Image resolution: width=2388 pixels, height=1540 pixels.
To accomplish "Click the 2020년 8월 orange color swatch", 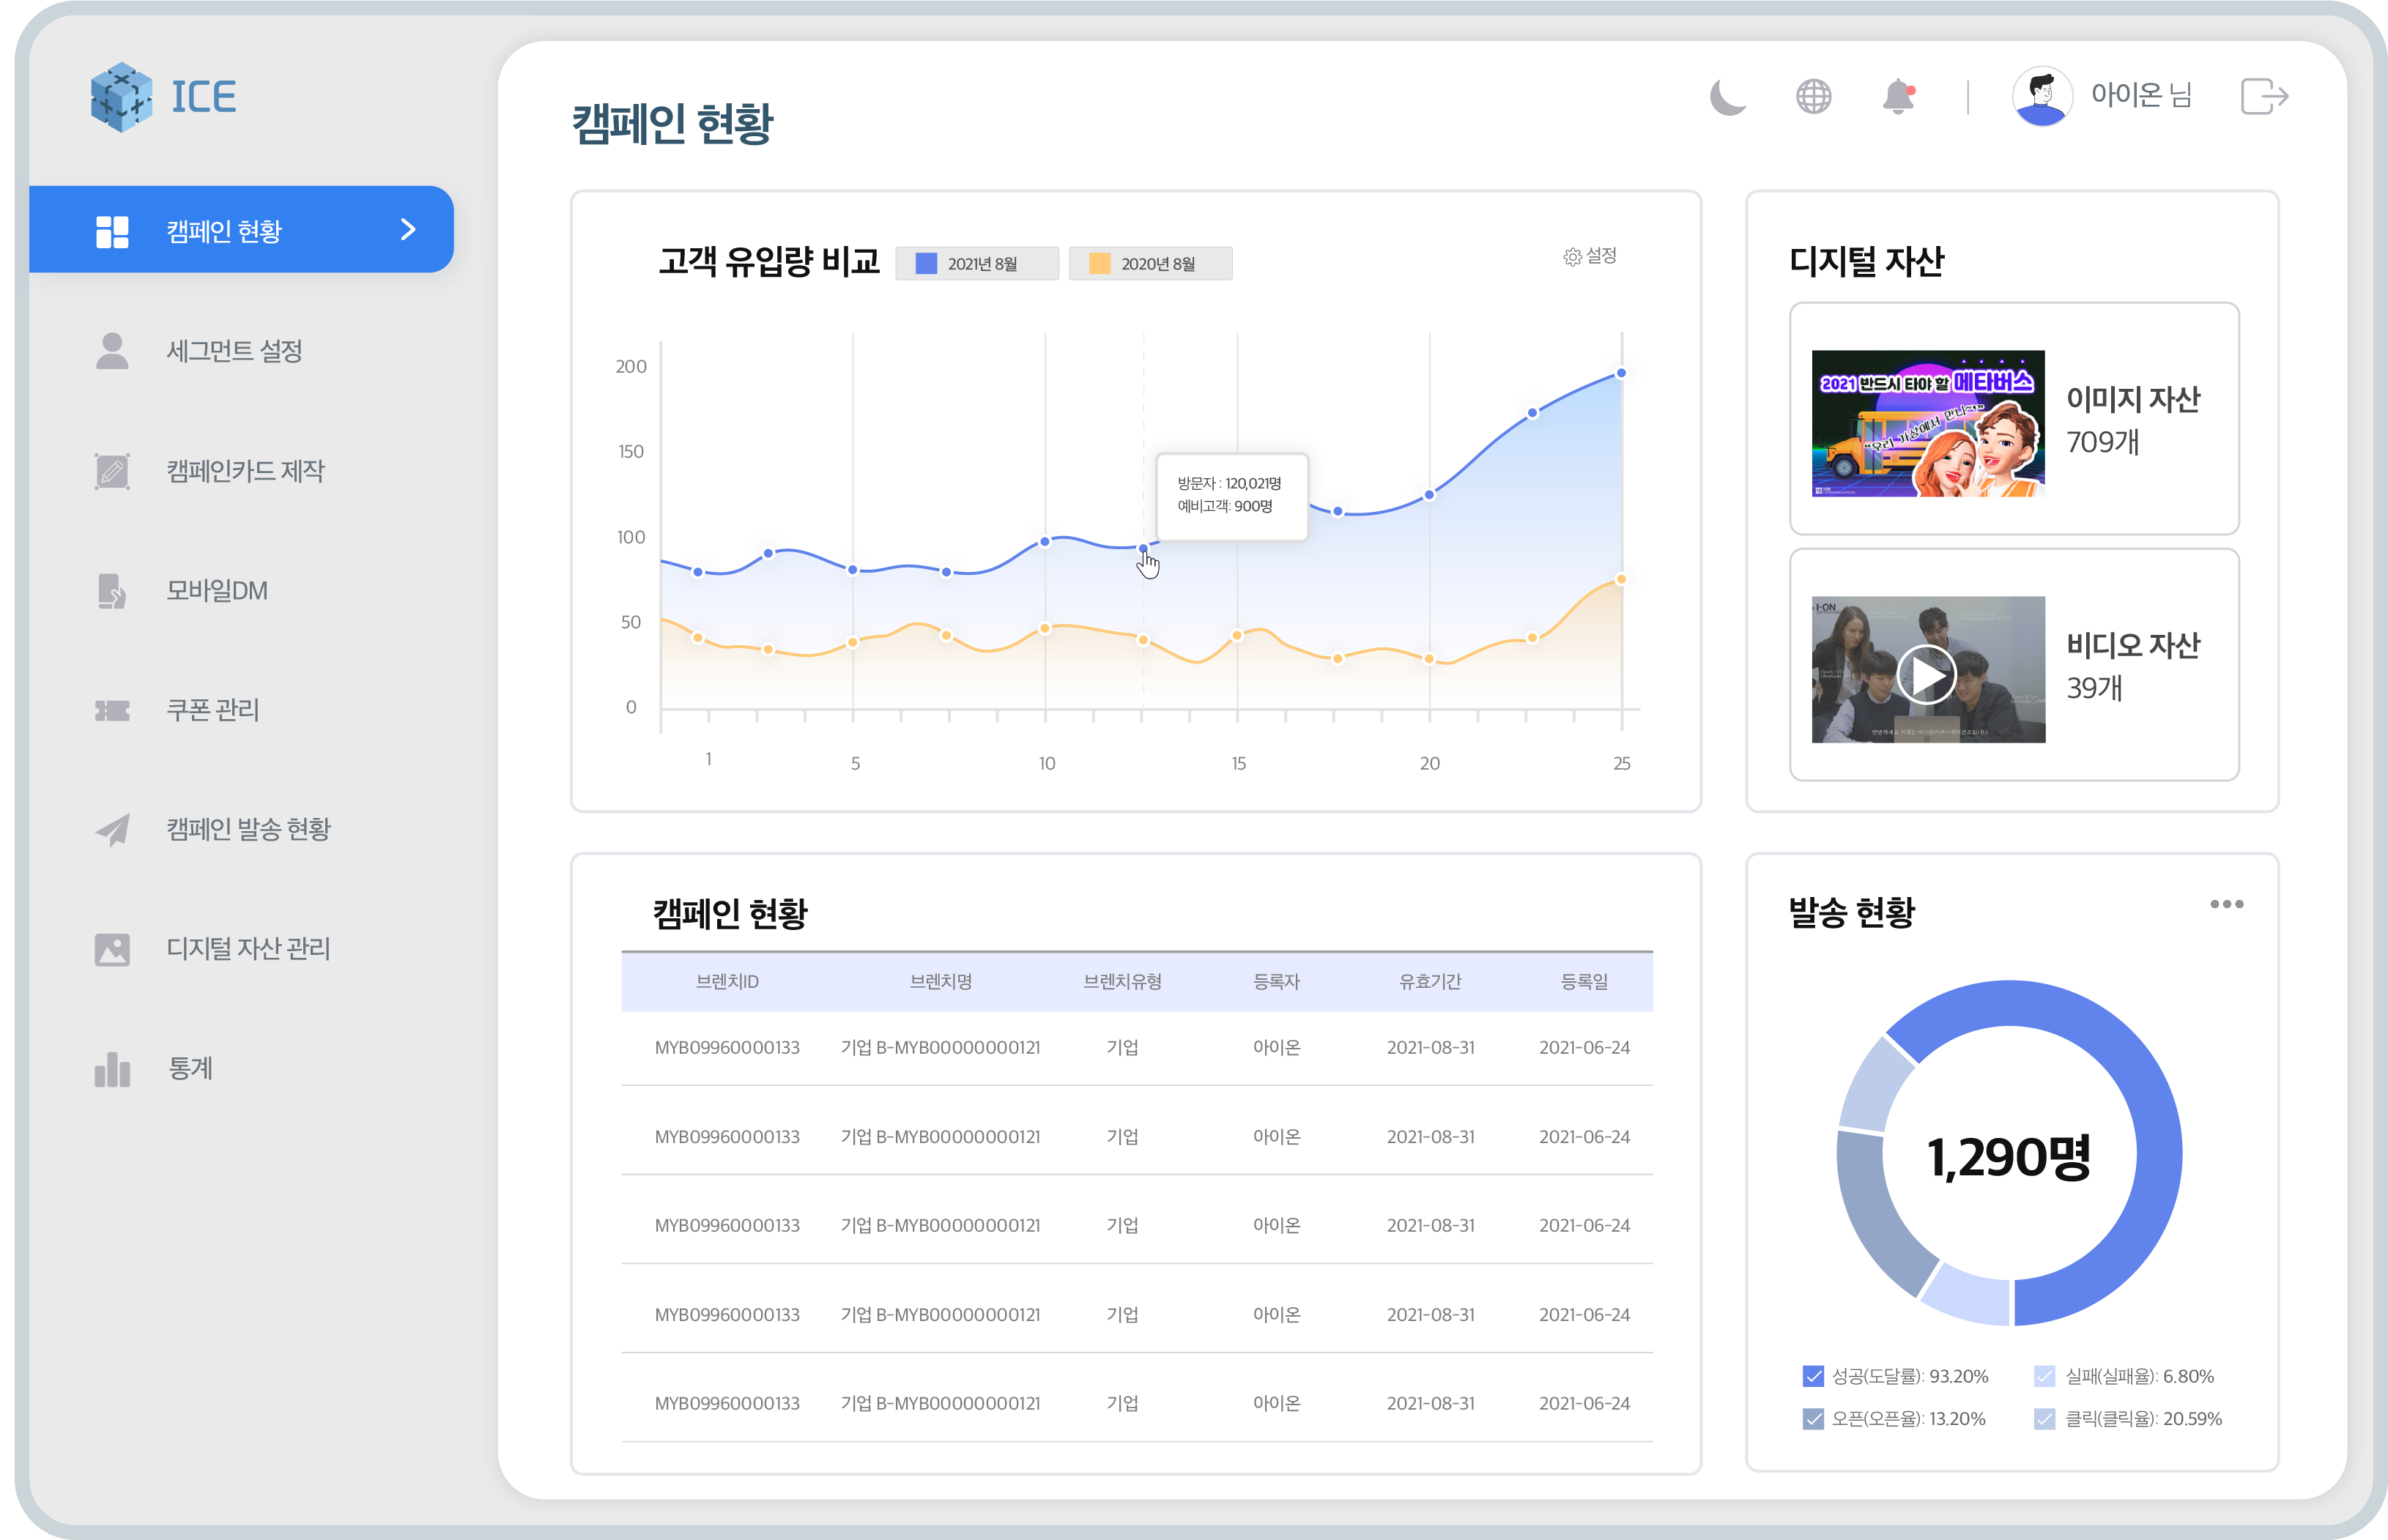I will [1099, 264].
